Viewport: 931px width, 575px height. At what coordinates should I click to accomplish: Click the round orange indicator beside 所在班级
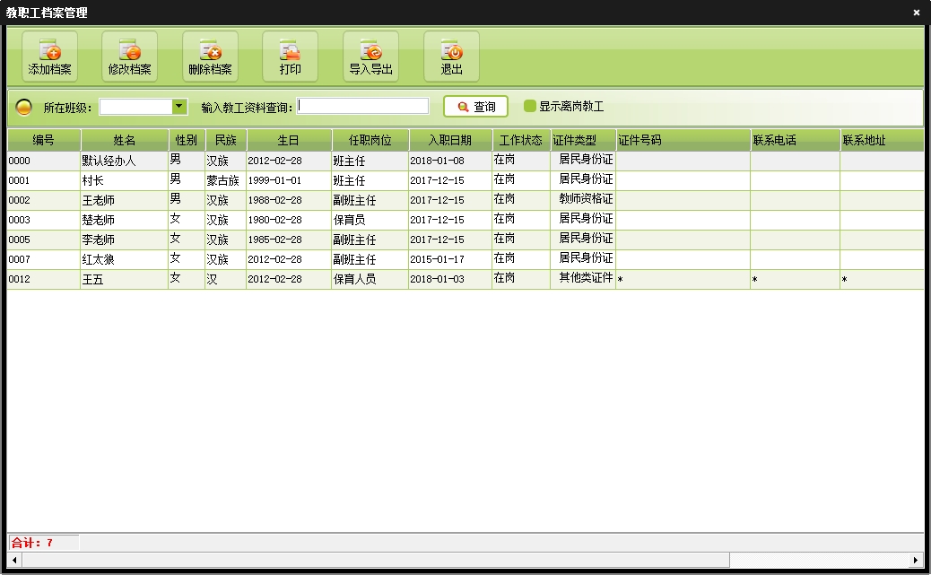24,107
